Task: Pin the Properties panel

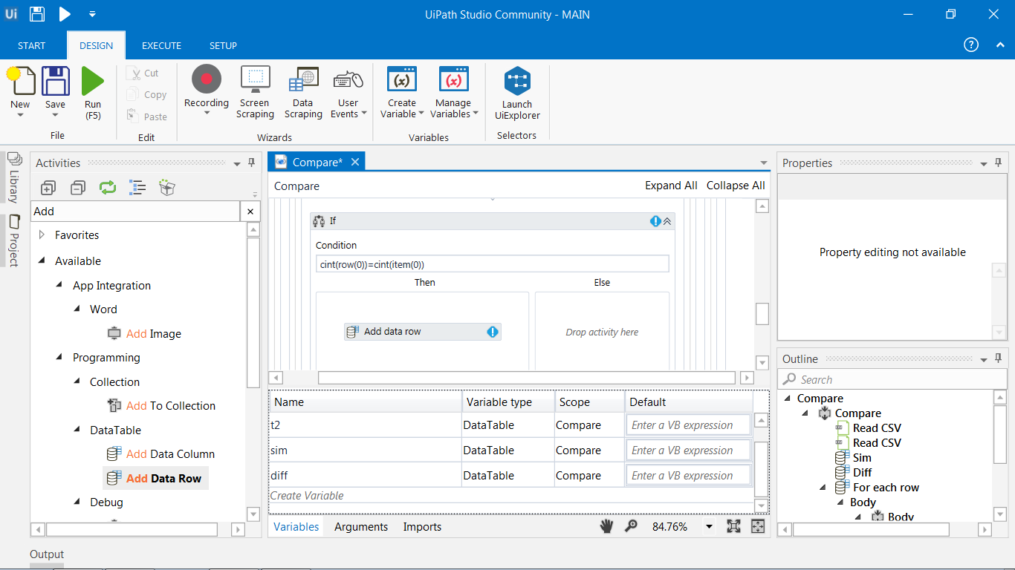Action: coord(998,163)
